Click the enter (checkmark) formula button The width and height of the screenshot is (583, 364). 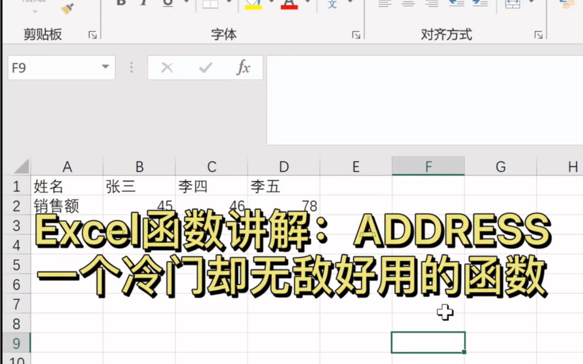click(206, 68)
